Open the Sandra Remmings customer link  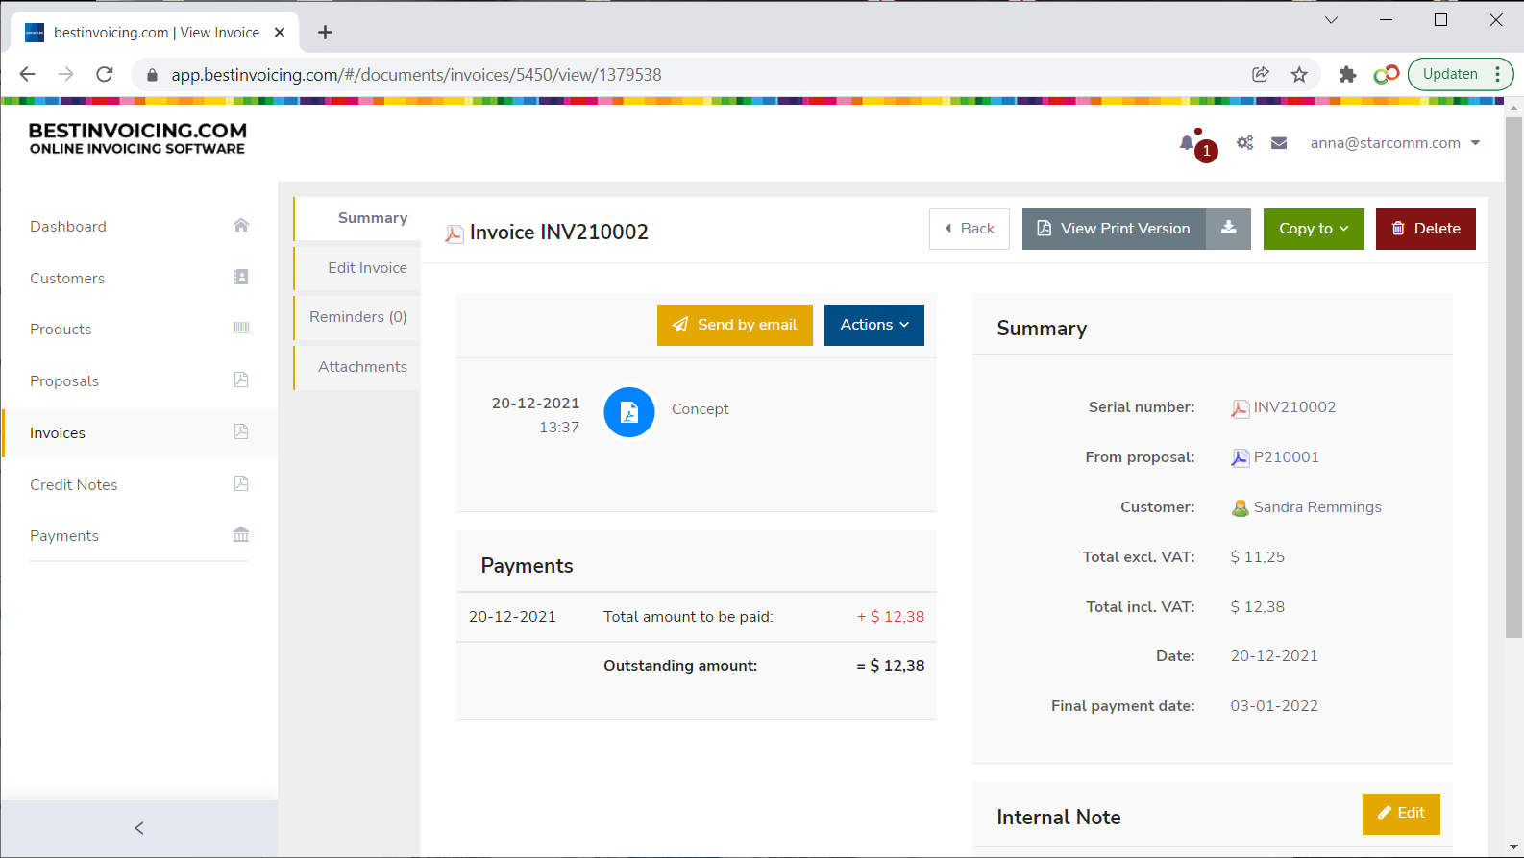pyautogui.click(x=1316, y=507)
